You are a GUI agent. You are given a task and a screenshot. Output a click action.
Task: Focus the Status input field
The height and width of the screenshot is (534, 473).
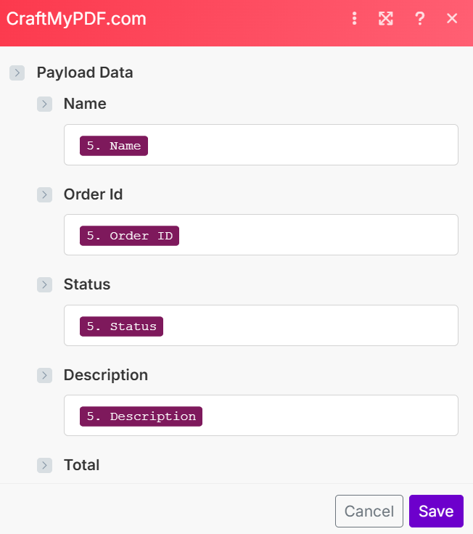point(312,326)
